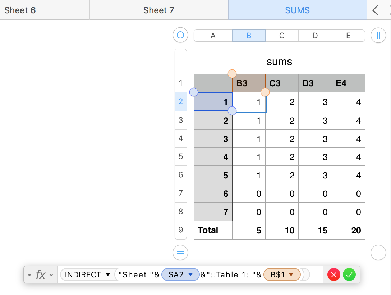Select the row 5 header number
This screenshot has height=295, width=391.
(181, 156)
